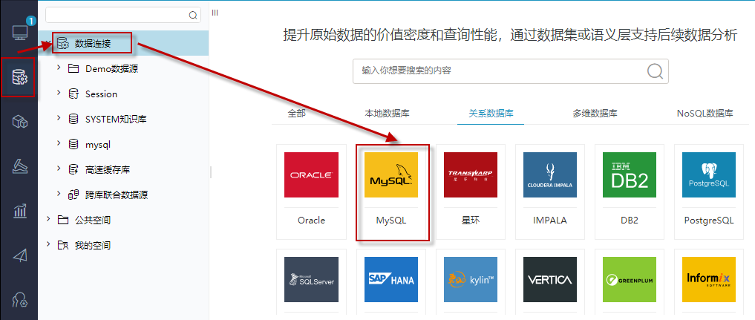The height and width of the screenshot is (320, 755).
Task: Switch to the 本地数据库 tab
Action: (x=387, y=114)
